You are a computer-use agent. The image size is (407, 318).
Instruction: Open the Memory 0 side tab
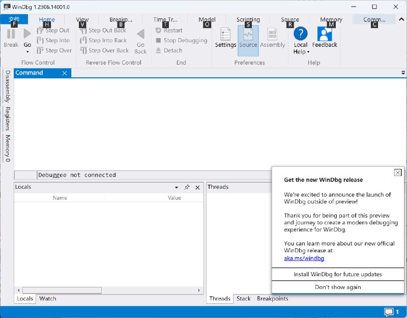pos(8,148)
